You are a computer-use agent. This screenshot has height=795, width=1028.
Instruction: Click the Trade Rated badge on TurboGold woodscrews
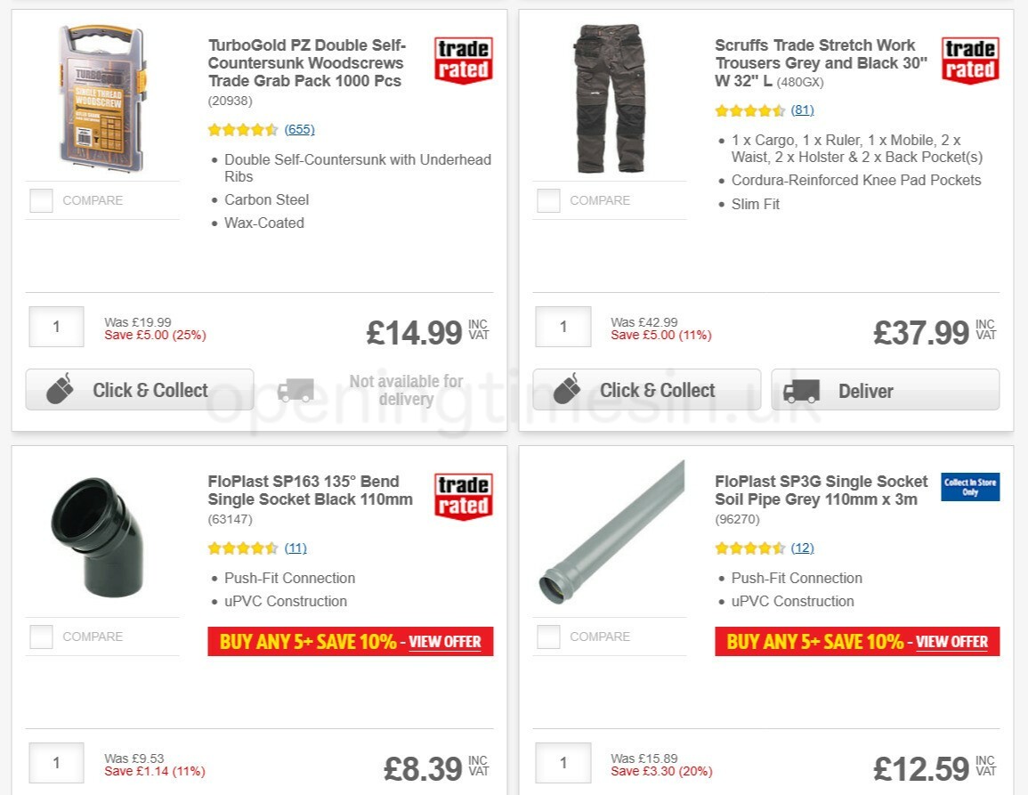click(x=463, y=59)
